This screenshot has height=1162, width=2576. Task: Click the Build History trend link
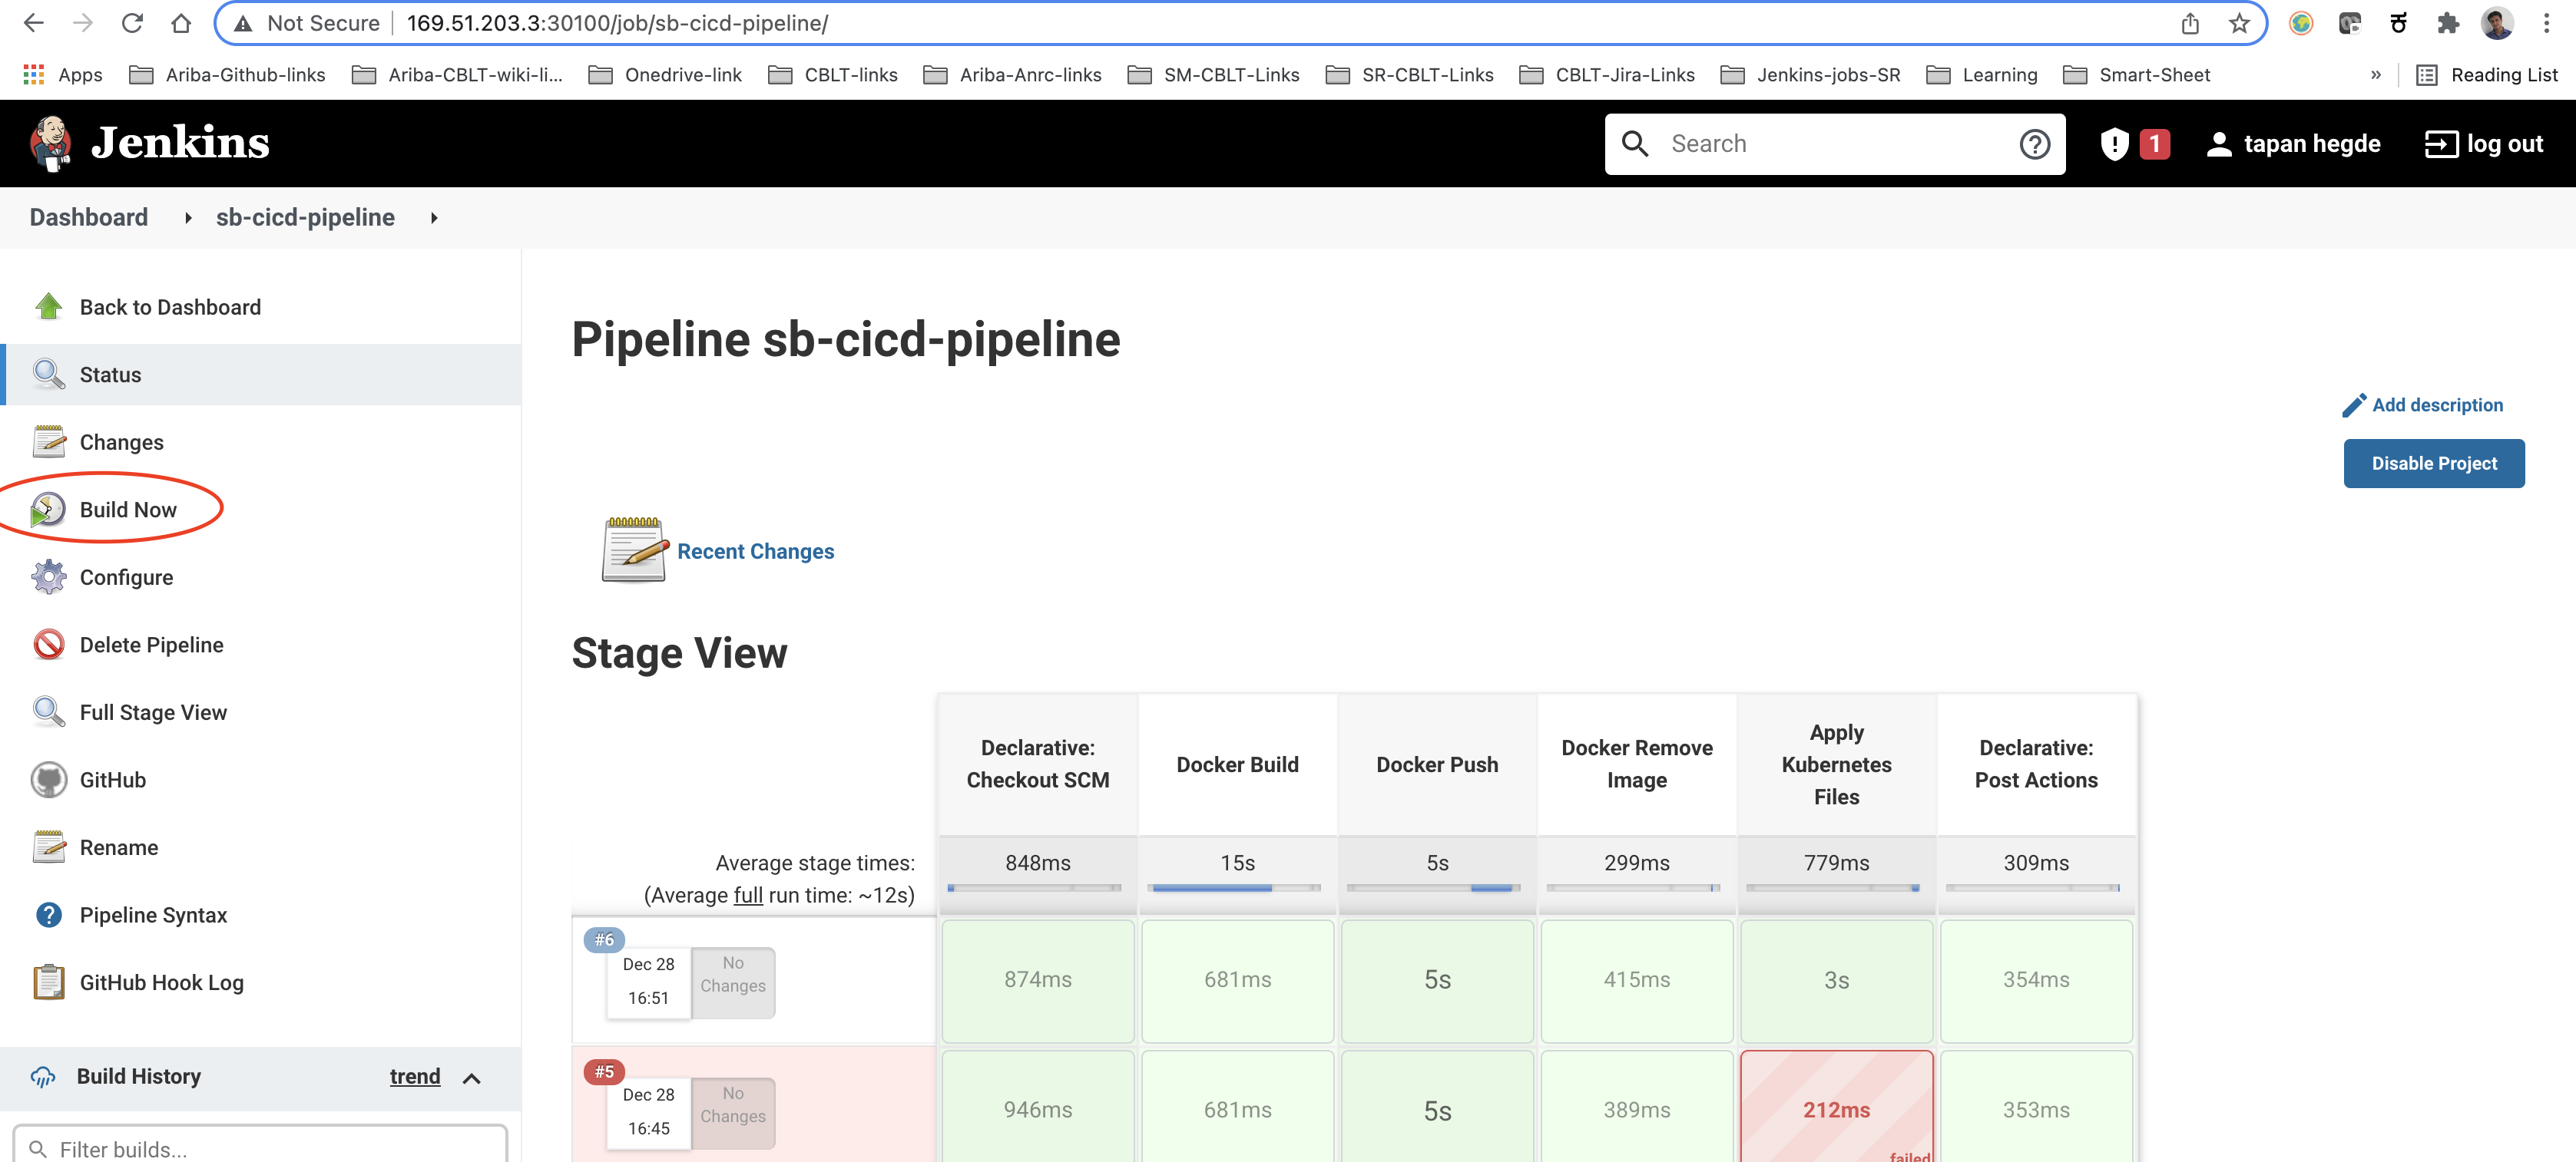click(x=415, y=1076)
